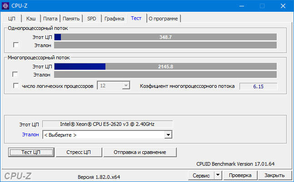Image resolution: width=294 pixels, height=182 pixels.
Task: Enable Эталон checkbox in single-thread section
Action: coord(16,45)
